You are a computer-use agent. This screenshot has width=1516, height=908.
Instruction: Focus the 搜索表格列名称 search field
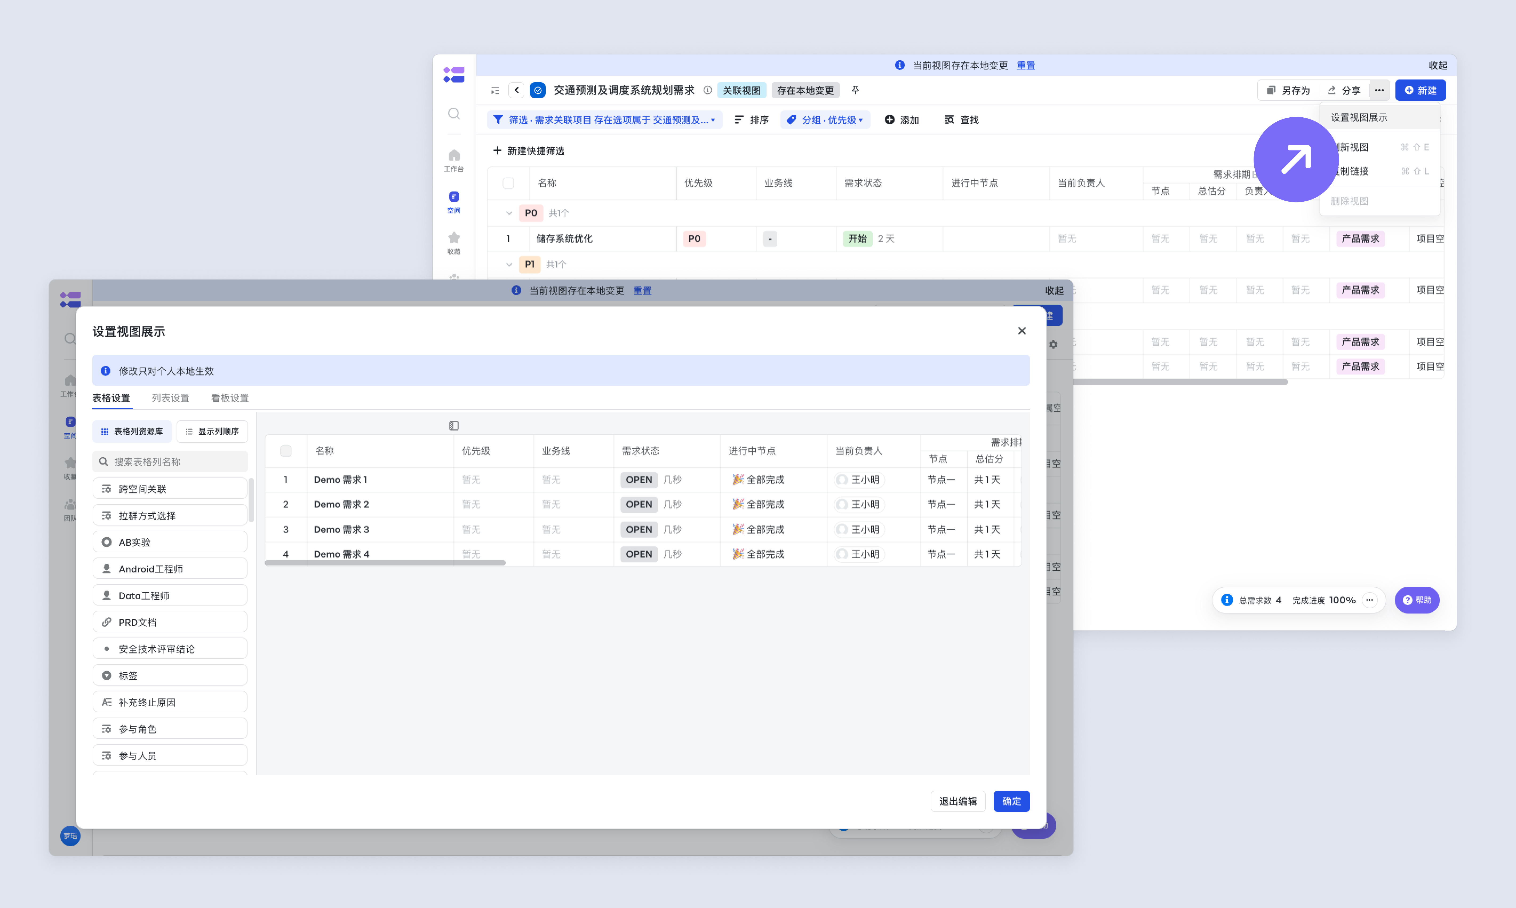[170, 462]
